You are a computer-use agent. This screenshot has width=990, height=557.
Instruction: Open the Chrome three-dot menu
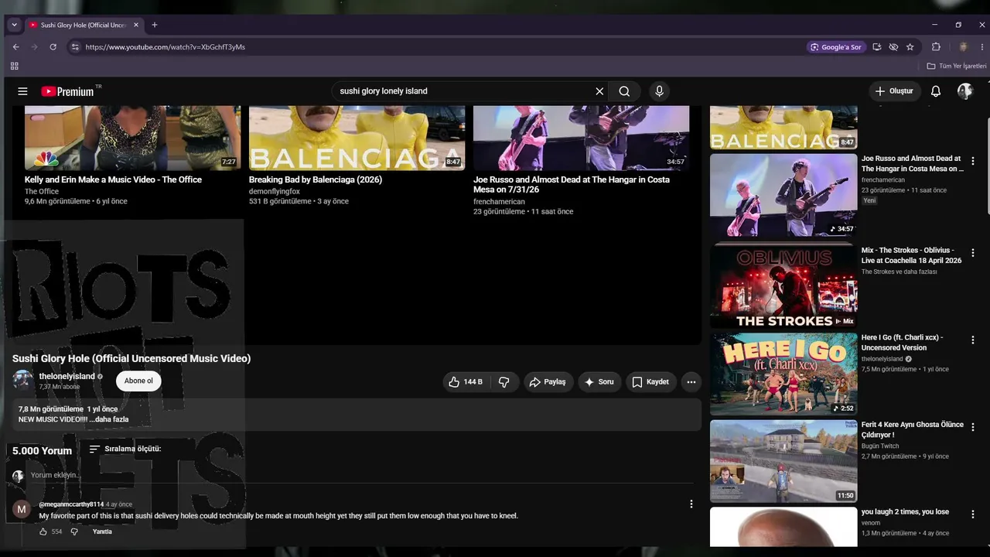click(983, 47)
